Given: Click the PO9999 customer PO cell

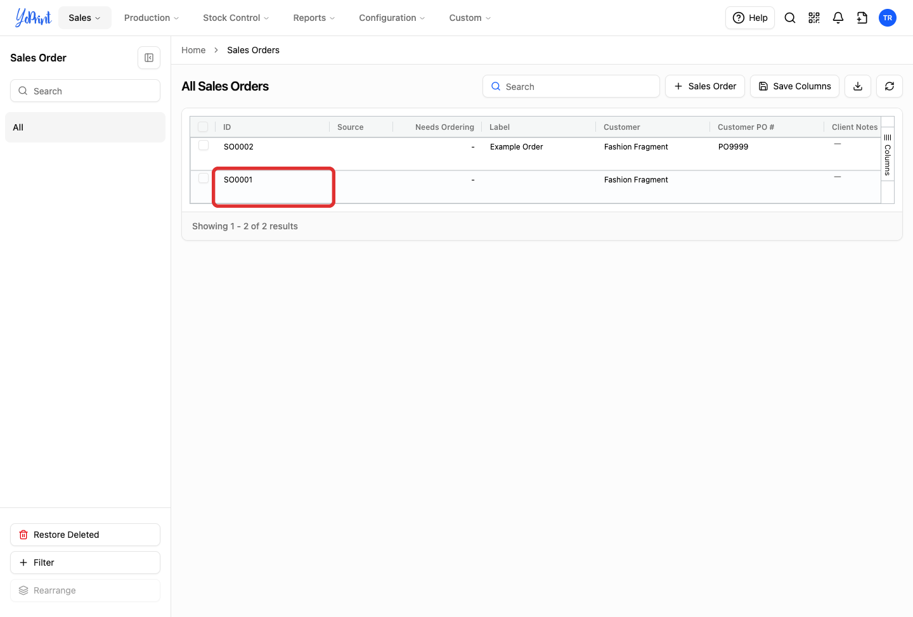Looking at the screenshot, I should 733,147.
